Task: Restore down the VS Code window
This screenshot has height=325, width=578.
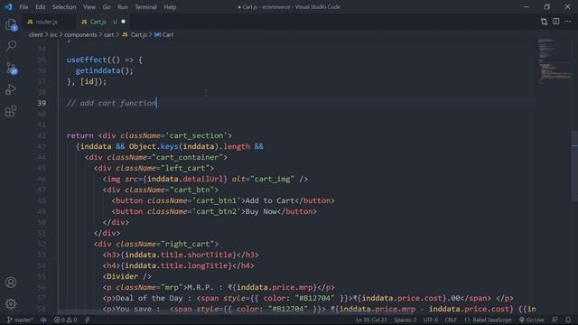Action: coord(547,7)
